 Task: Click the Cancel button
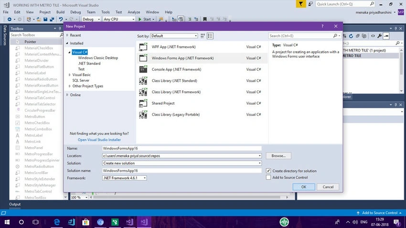328,187
